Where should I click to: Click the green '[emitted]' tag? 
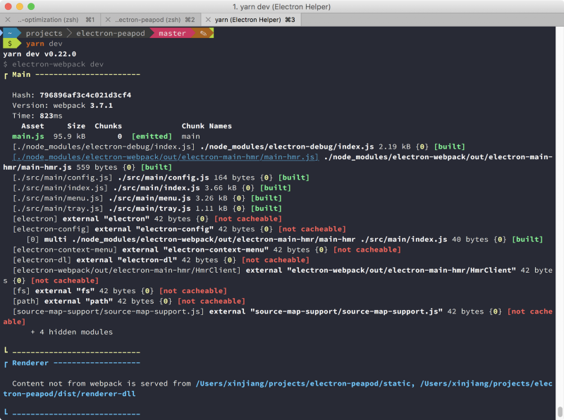[152, 136]
